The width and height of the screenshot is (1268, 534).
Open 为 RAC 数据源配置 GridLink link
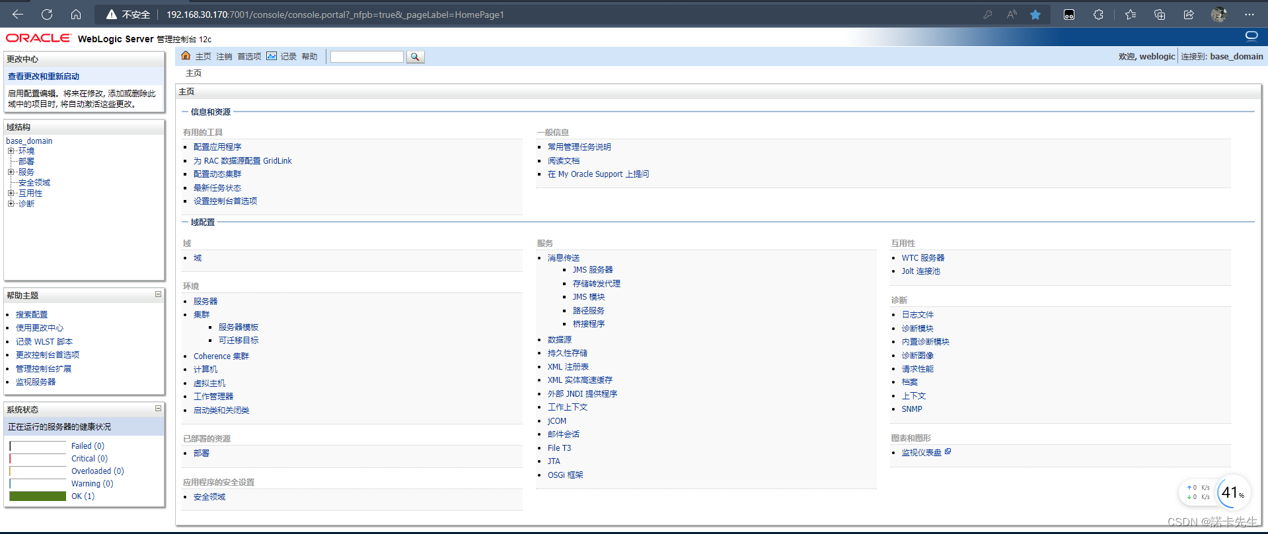tap(242, 161)
